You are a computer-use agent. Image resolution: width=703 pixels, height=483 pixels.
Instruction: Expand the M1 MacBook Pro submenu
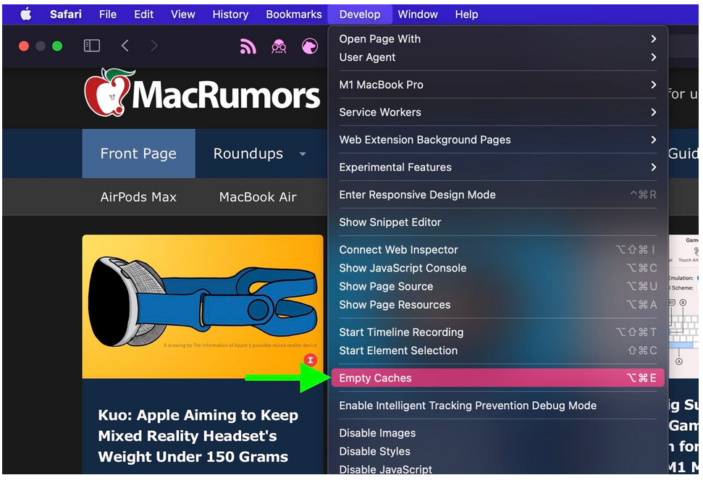pyautogui.click(x=497, y=85)
